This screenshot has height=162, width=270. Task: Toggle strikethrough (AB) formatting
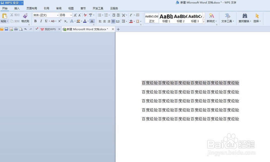tap(53, 21)
